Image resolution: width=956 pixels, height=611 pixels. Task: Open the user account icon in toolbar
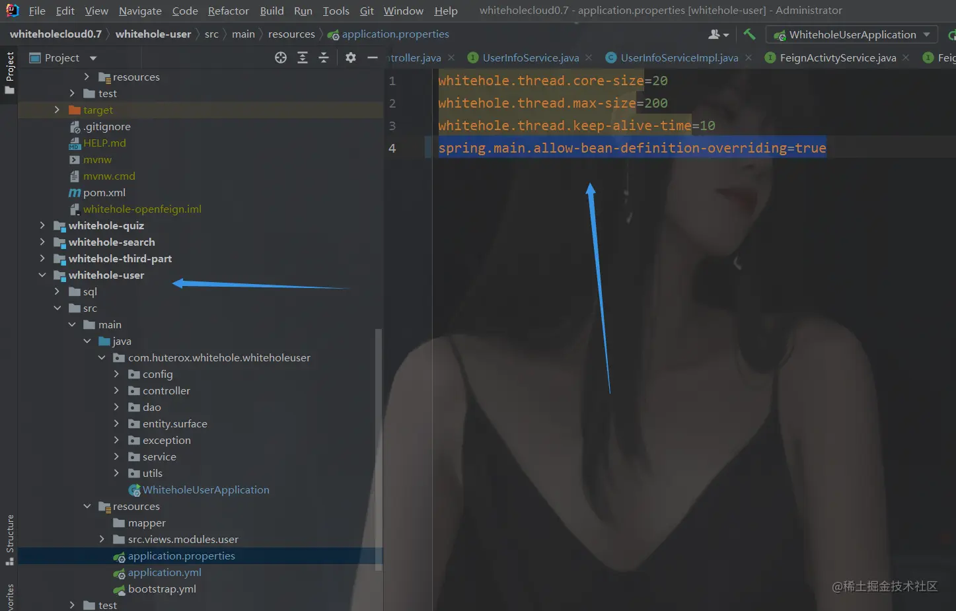[718, 34]
